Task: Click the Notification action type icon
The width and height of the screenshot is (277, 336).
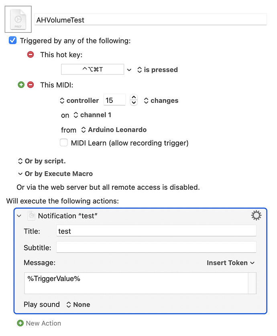Action: pyautogui.click(x=31, y=215)
